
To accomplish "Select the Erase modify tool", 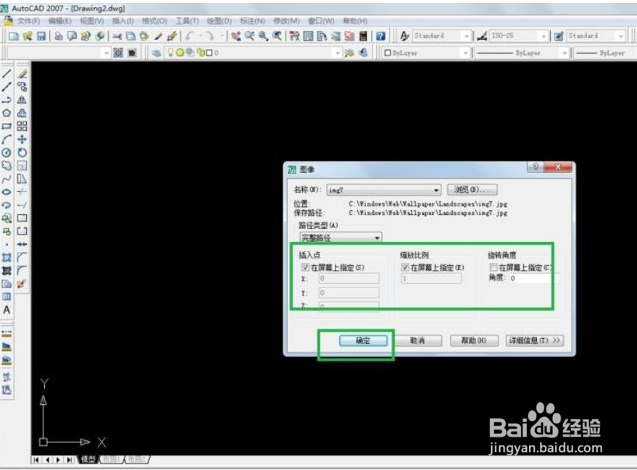I will [x=22, y=74].
